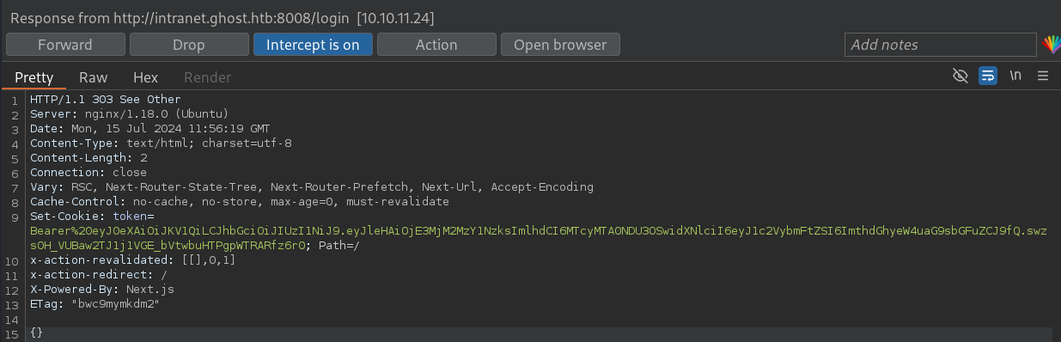
Task: Open the Render tab
Action: click(207, 77)
